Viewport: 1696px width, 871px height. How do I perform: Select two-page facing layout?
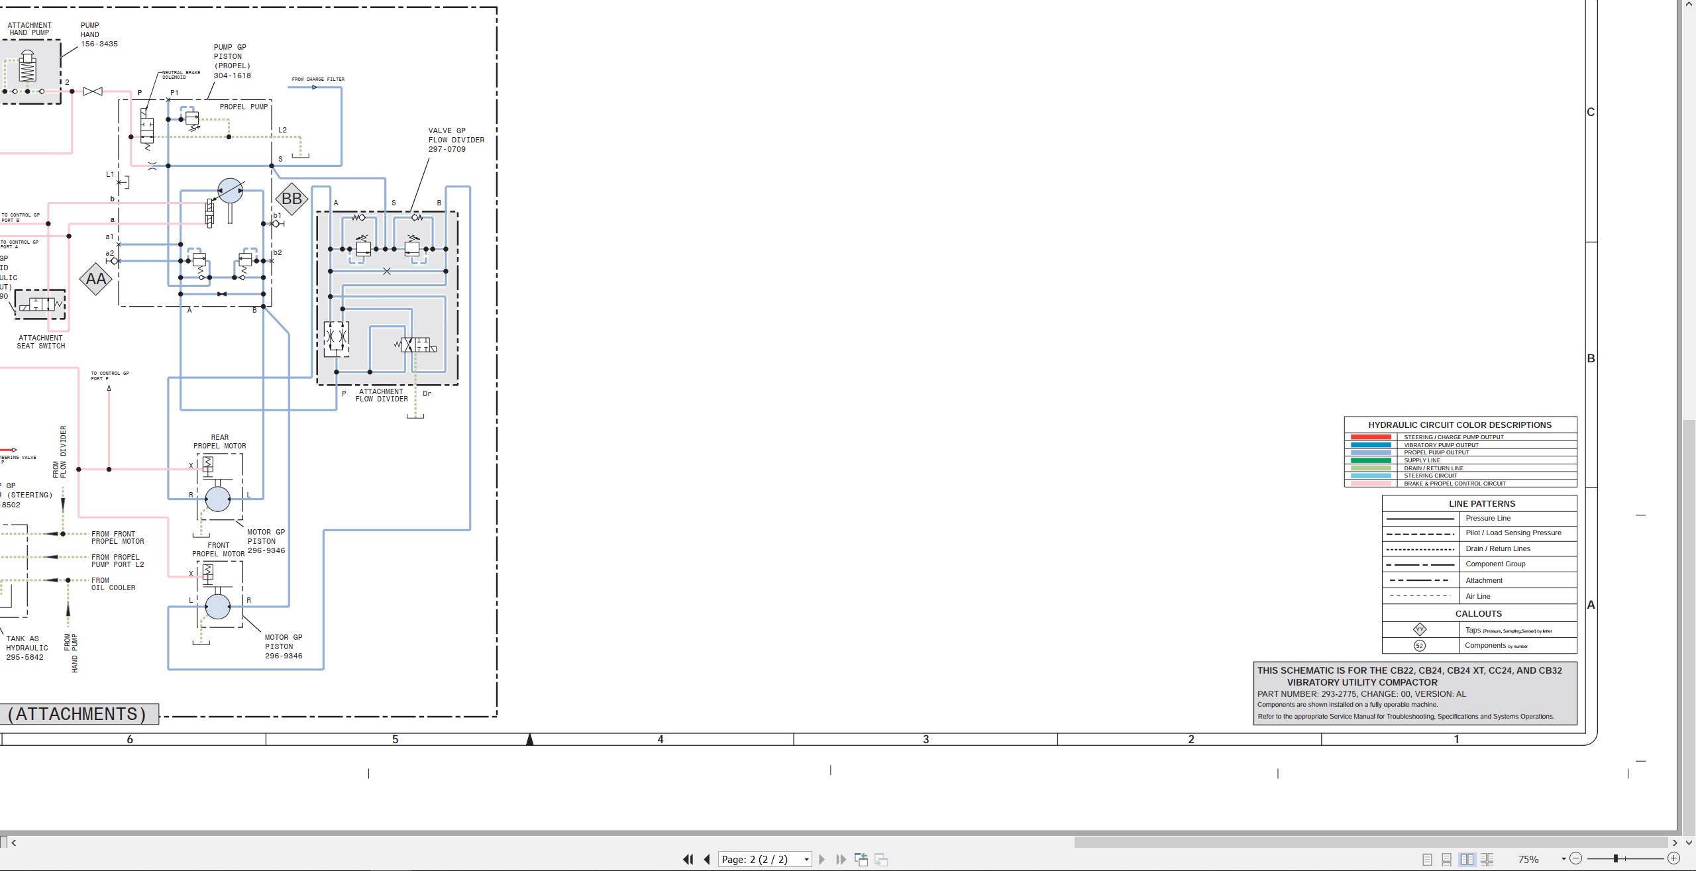1467,859
